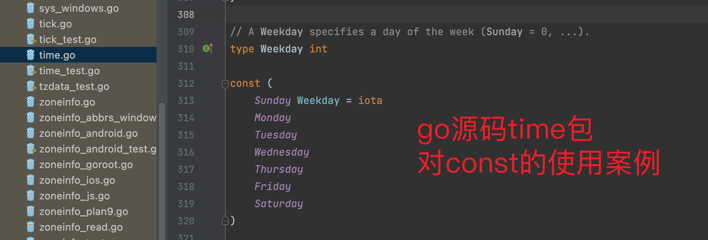Open time.go in the project tree

click(x=57, y=55)
